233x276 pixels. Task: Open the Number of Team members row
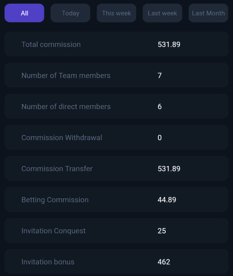click(116, 75)
